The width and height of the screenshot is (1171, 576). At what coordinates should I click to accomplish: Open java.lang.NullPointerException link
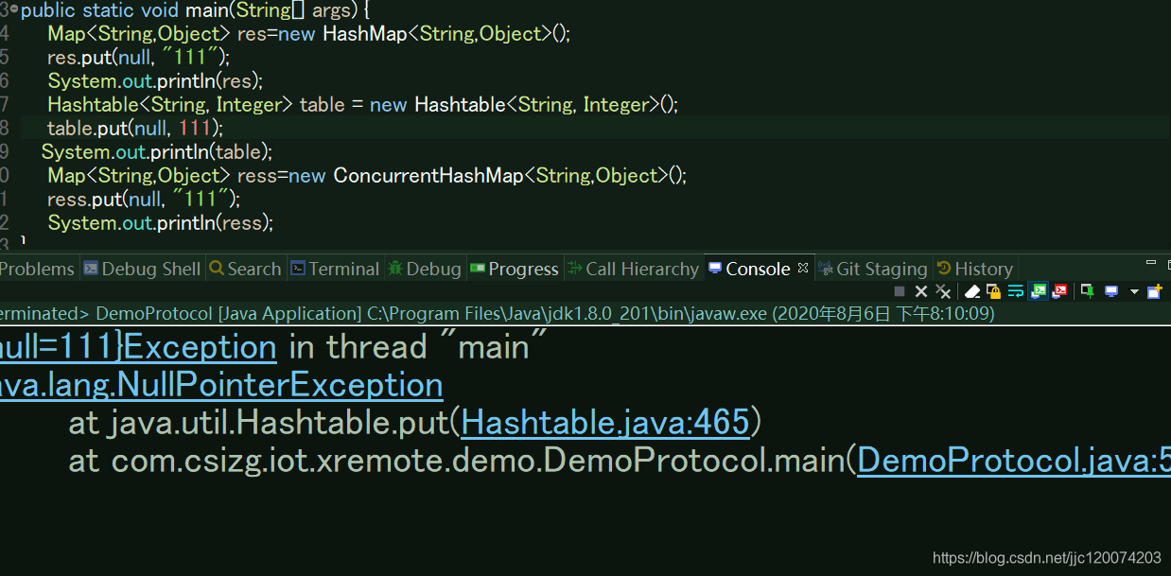coord(221,385)
